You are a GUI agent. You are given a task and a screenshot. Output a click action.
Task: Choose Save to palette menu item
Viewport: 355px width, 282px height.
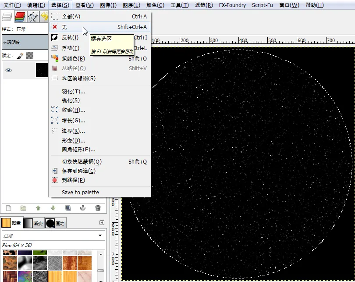99,192
